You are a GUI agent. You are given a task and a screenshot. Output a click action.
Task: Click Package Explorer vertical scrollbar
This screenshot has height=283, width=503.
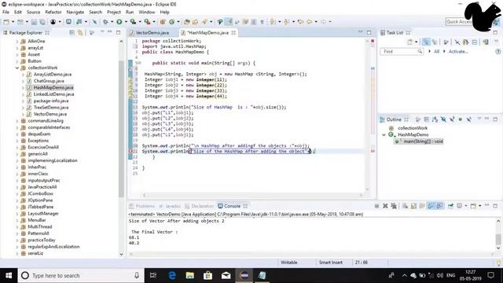pos(121,128)
